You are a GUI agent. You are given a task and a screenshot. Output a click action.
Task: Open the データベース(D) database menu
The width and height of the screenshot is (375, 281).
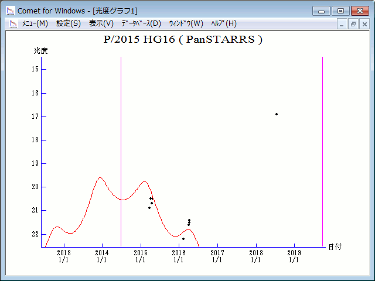point(141,23)
